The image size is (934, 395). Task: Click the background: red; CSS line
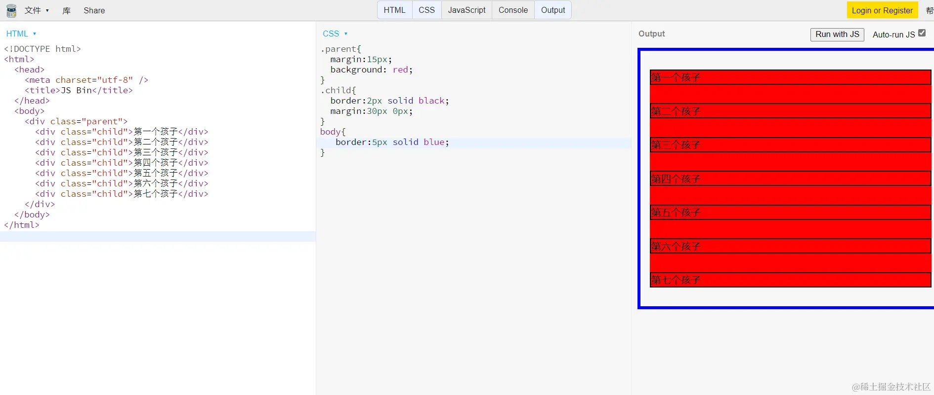372,70
